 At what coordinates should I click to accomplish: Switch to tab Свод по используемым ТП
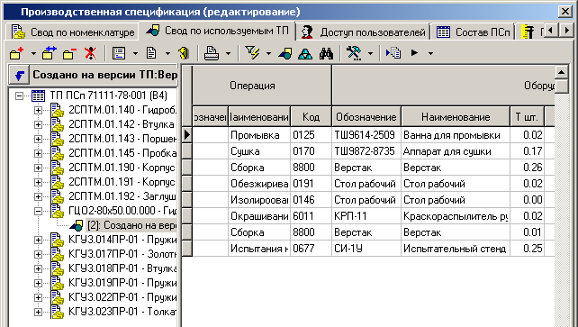pos(218,31)
